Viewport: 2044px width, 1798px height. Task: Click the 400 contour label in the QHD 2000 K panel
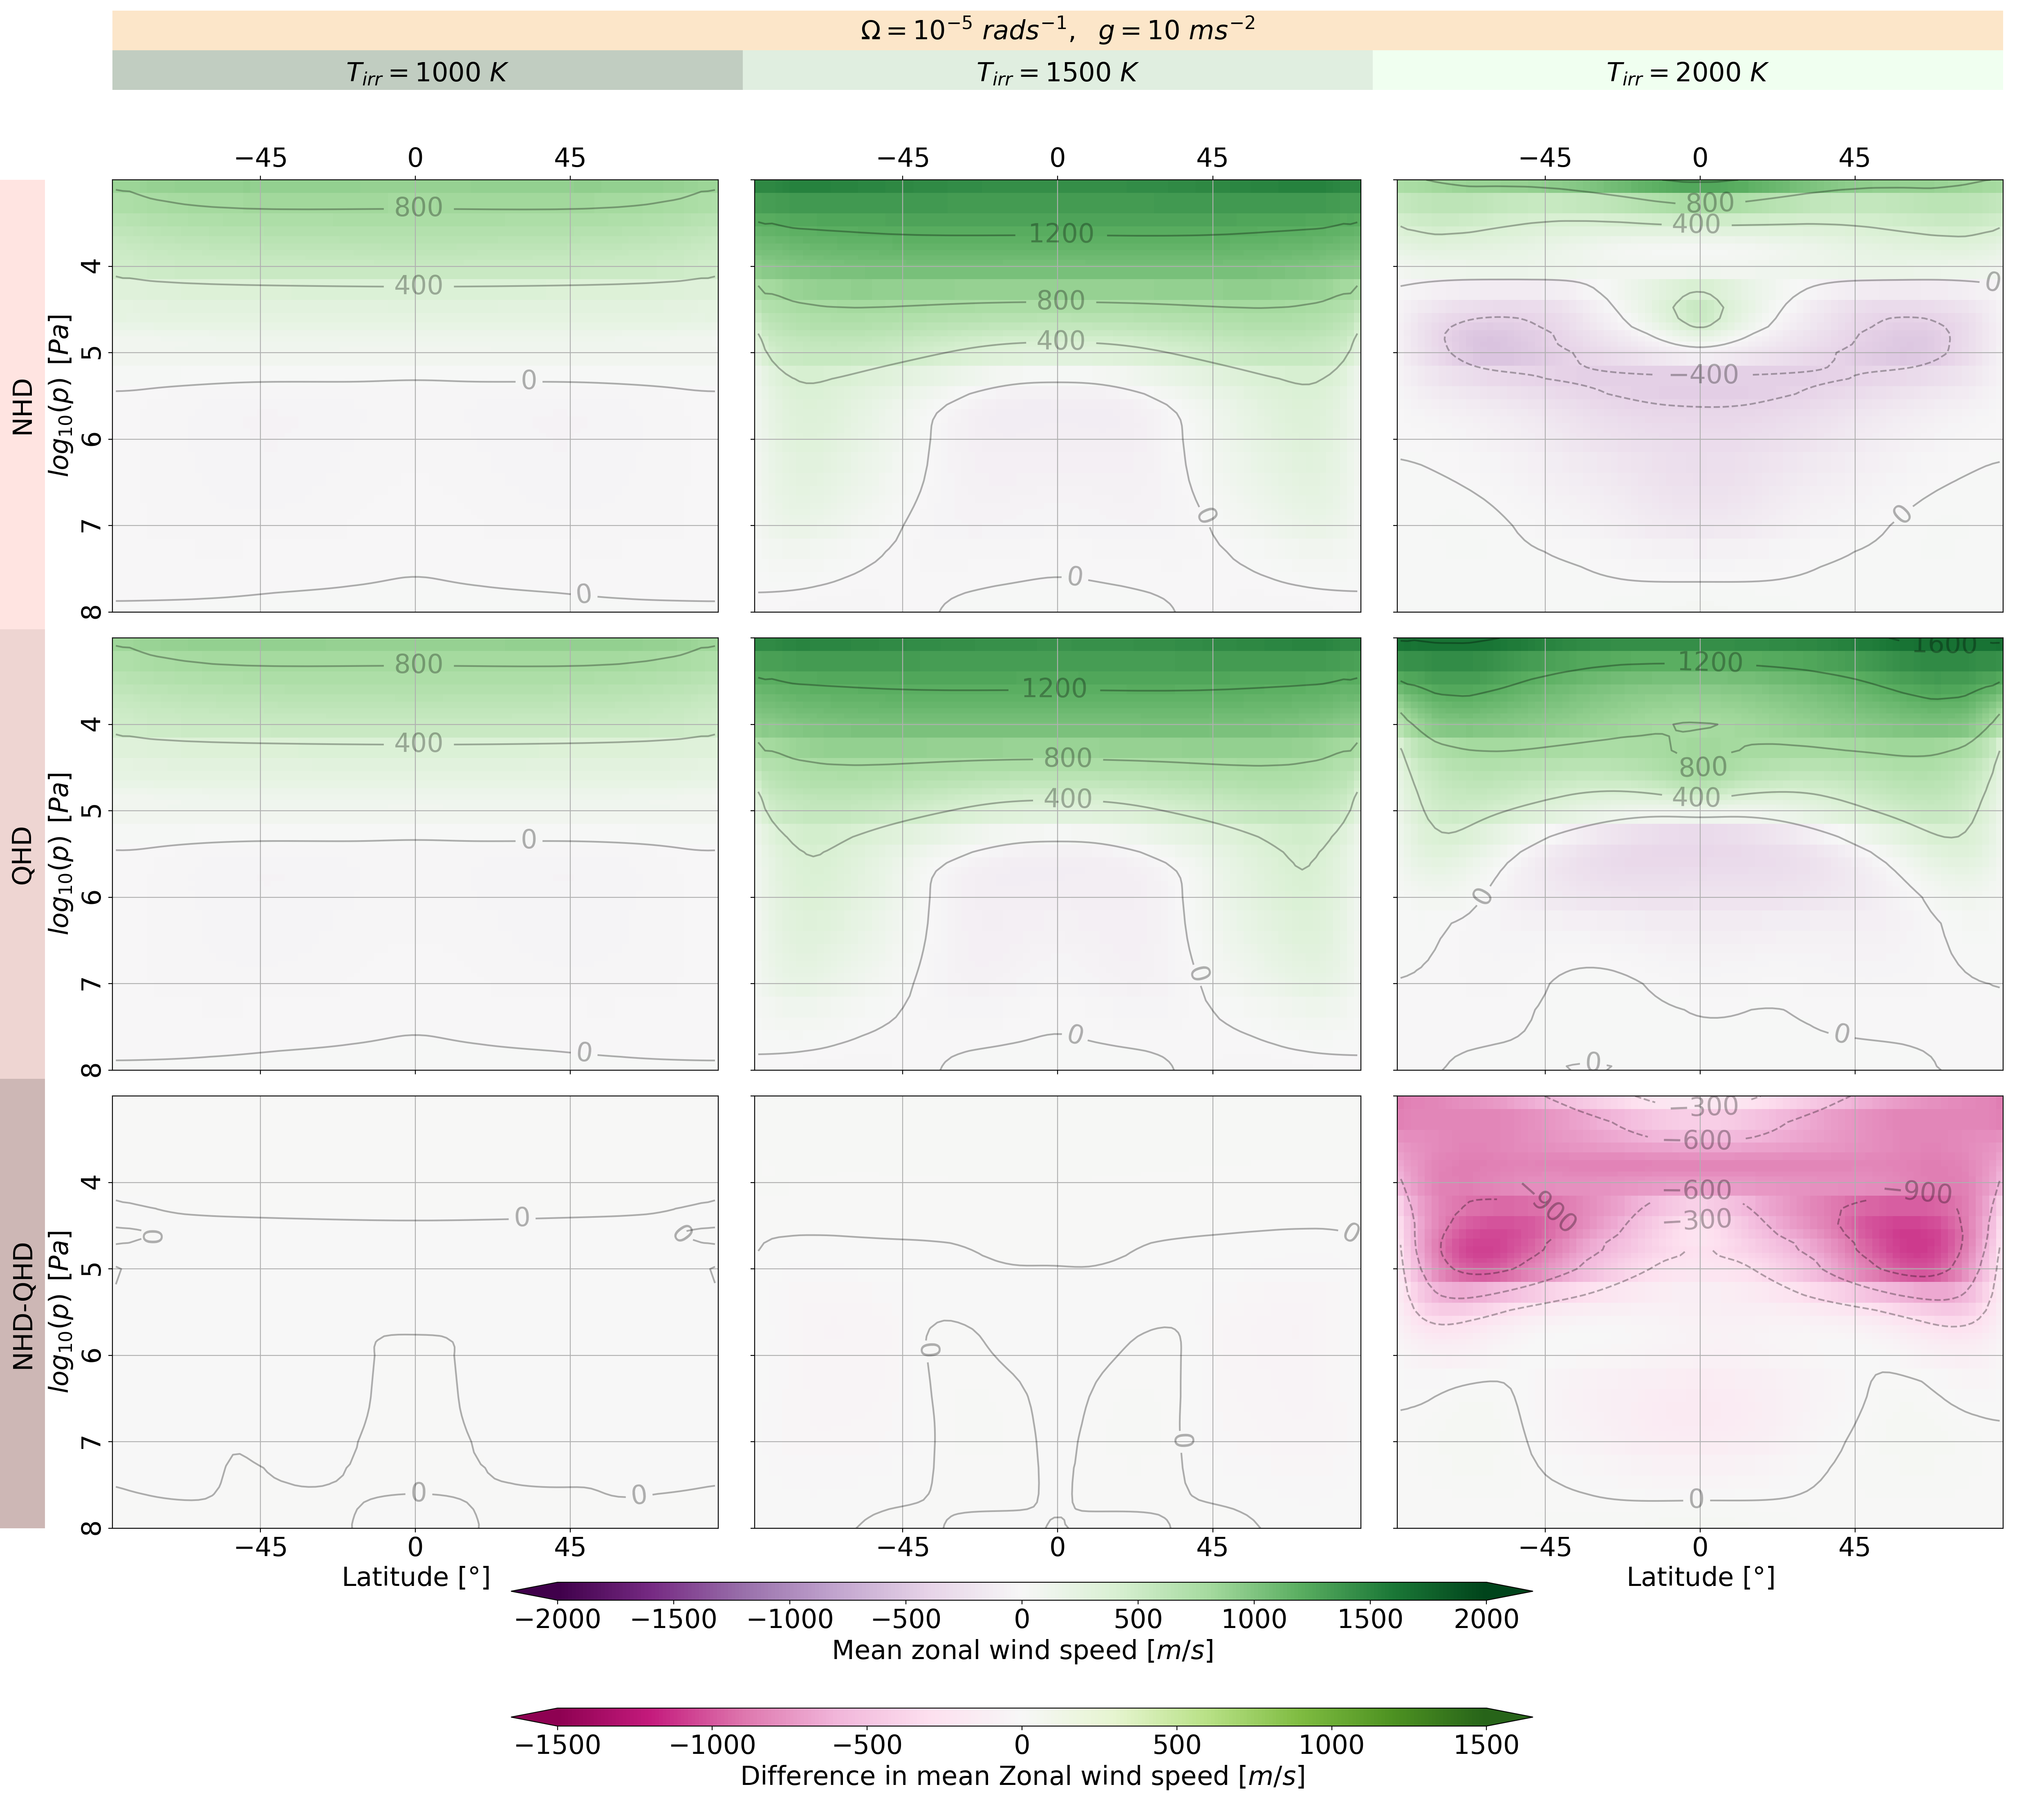point(1696,798)
